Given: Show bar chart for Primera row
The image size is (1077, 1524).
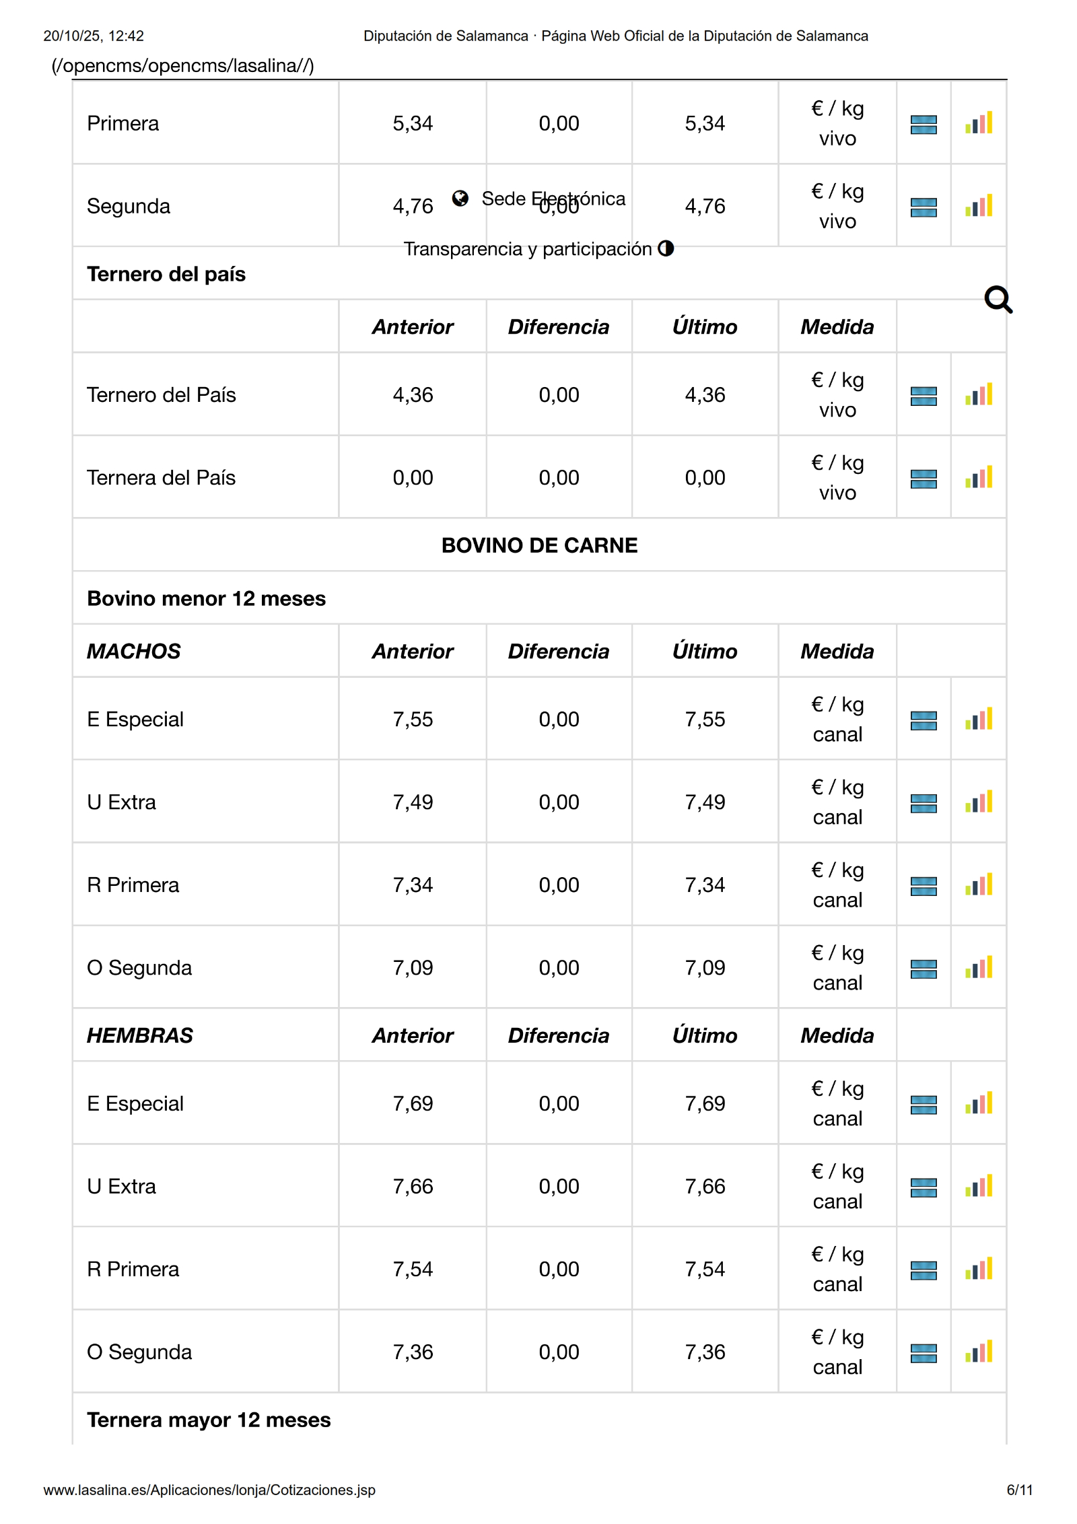Looking at the screenshot, I should [979, 123].
